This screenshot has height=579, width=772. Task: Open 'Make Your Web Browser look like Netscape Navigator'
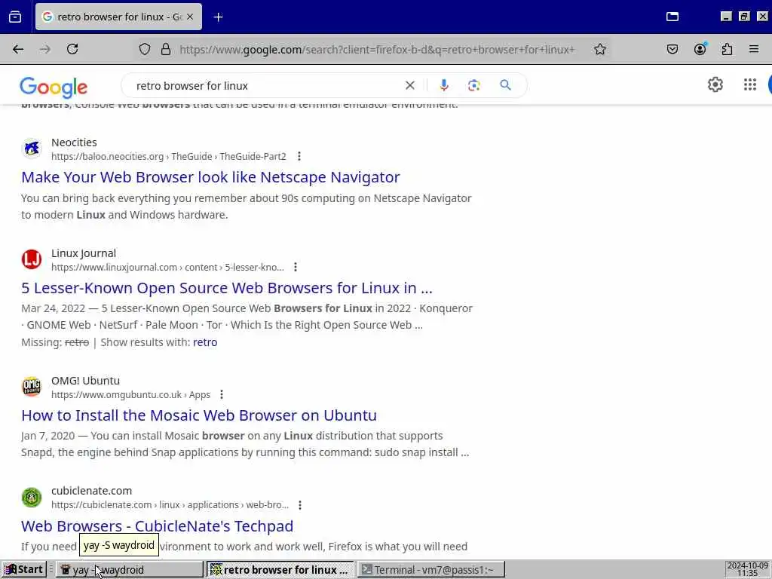pos(211,176)
